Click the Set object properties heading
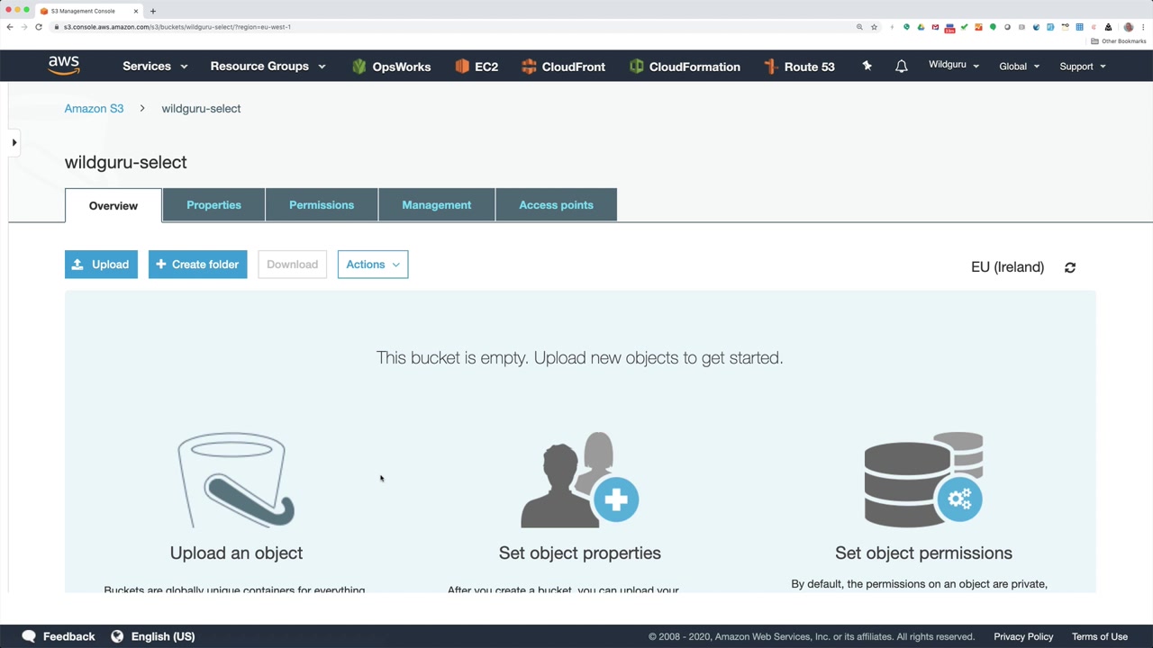1153x648 pixels. 580,553
